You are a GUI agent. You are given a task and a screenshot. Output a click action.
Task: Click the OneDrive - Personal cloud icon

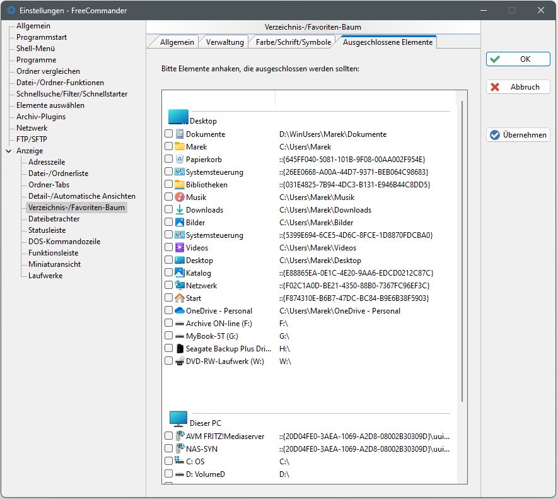tap(180, 310)
